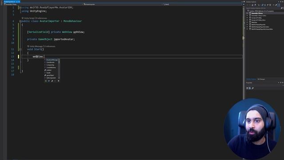This screenshot has width=284, height=160.
Task: Switch to the Git Changes tab
Action: point(261,79)
